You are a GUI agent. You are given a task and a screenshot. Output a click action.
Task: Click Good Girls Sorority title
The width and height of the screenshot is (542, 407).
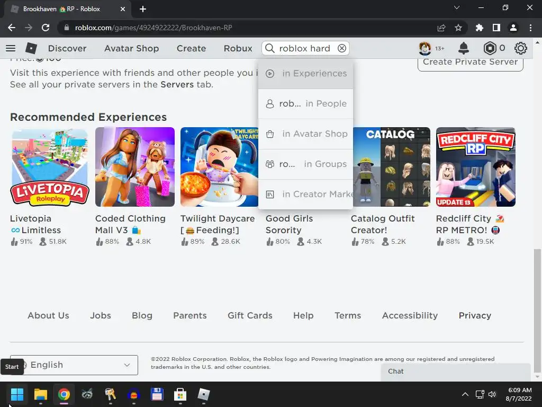pyautogui.click(x=290, y=224)
